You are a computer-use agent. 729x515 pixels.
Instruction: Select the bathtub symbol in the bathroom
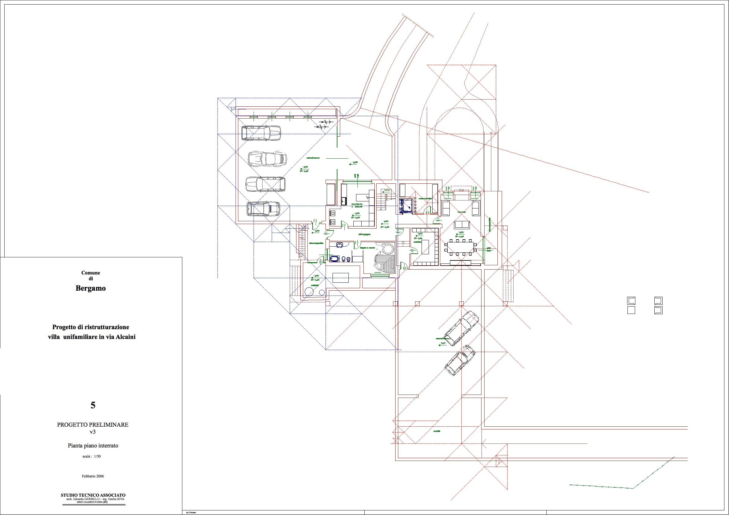tap(334, 259)
